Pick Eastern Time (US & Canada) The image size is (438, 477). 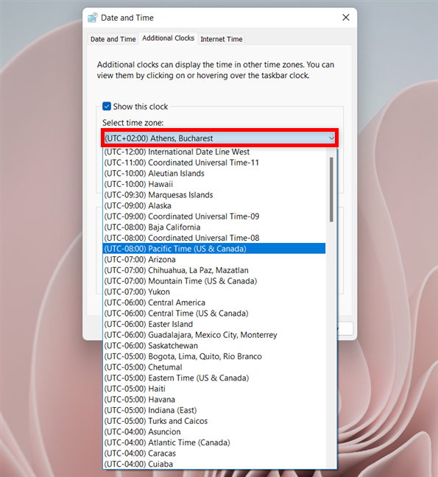pos(214,378)
